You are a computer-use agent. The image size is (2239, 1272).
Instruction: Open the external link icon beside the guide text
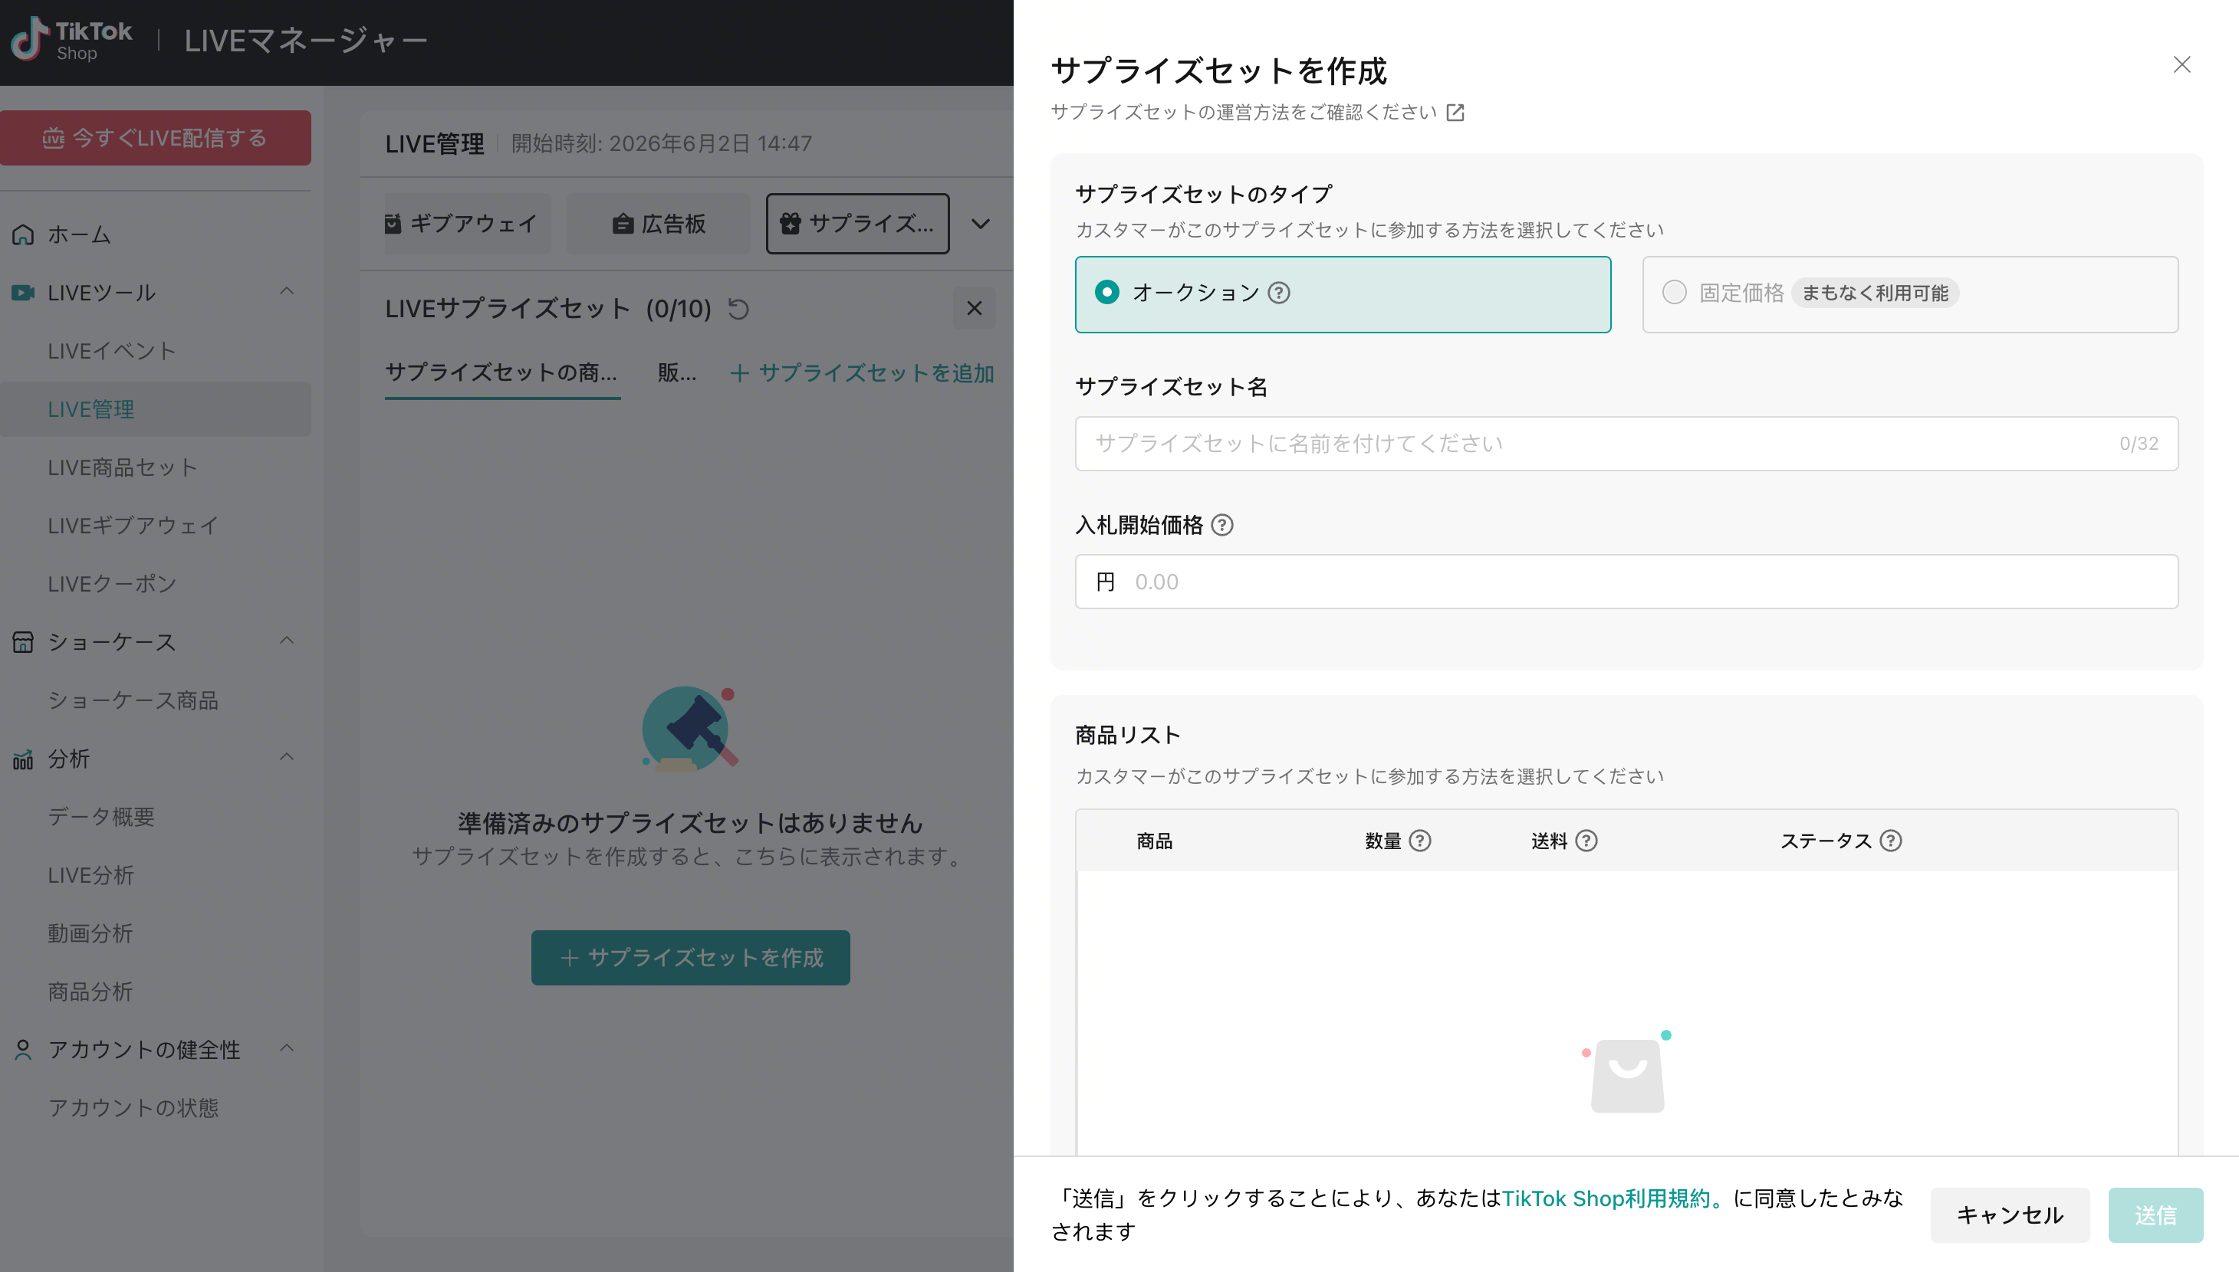coord(1455,113)
